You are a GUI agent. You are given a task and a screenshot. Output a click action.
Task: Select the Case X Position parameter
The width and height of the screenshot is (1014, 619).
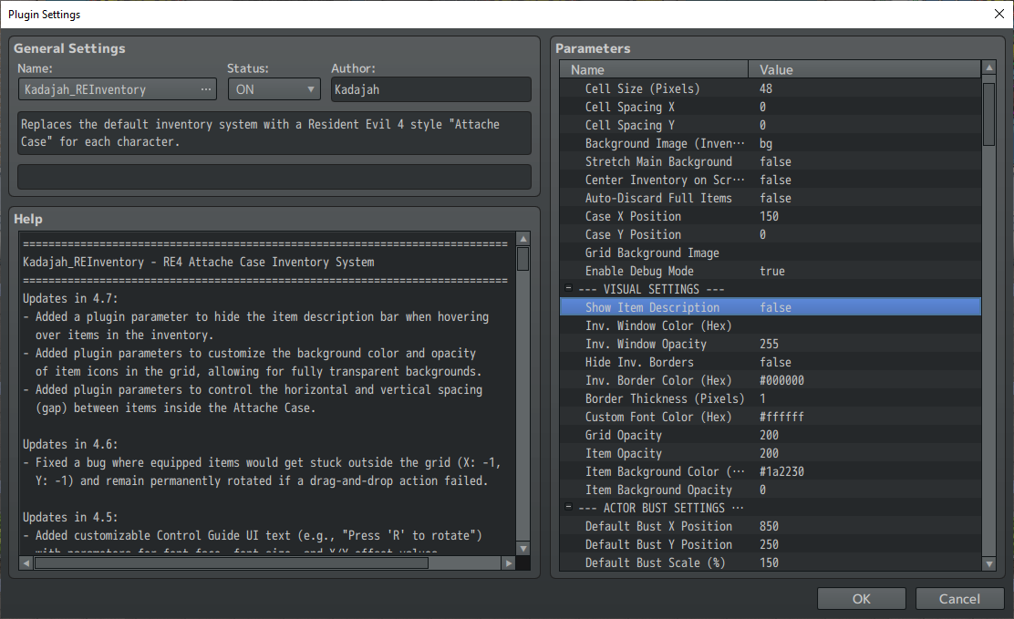(x=771, y=216)
